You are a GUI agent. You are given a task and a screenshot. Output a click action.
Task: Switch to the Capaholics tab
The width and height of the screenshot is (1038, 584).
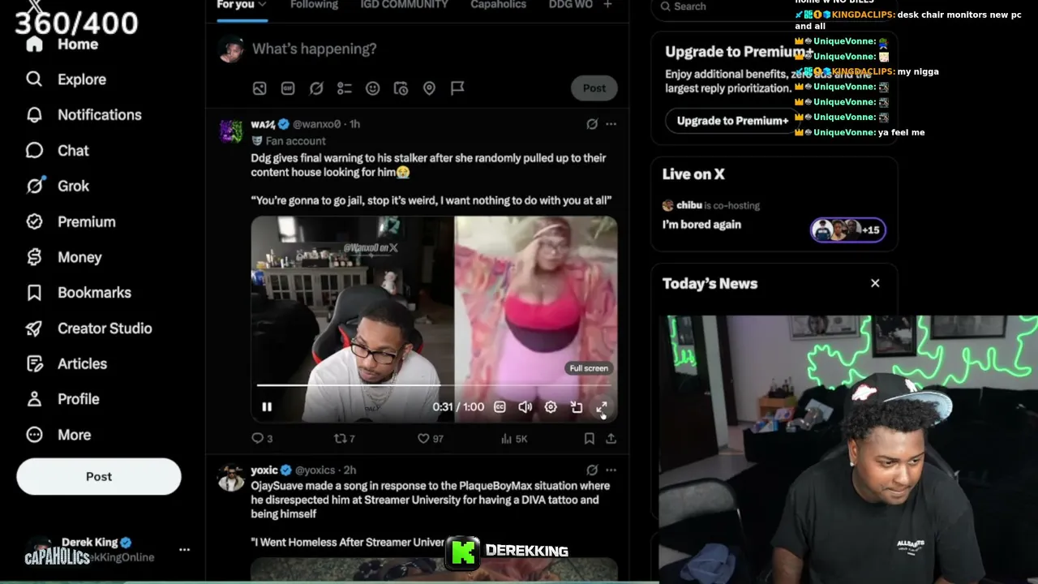[x=498, y=5]
